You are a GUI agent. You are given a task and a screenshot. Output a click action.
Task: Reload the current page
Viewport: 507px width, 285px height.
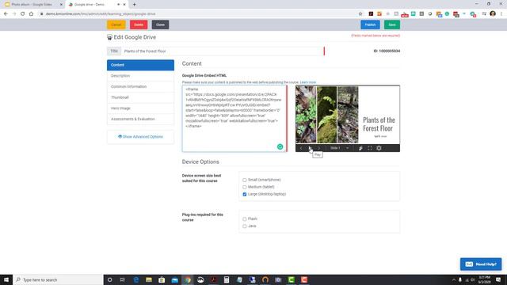[x=23, y=14]
